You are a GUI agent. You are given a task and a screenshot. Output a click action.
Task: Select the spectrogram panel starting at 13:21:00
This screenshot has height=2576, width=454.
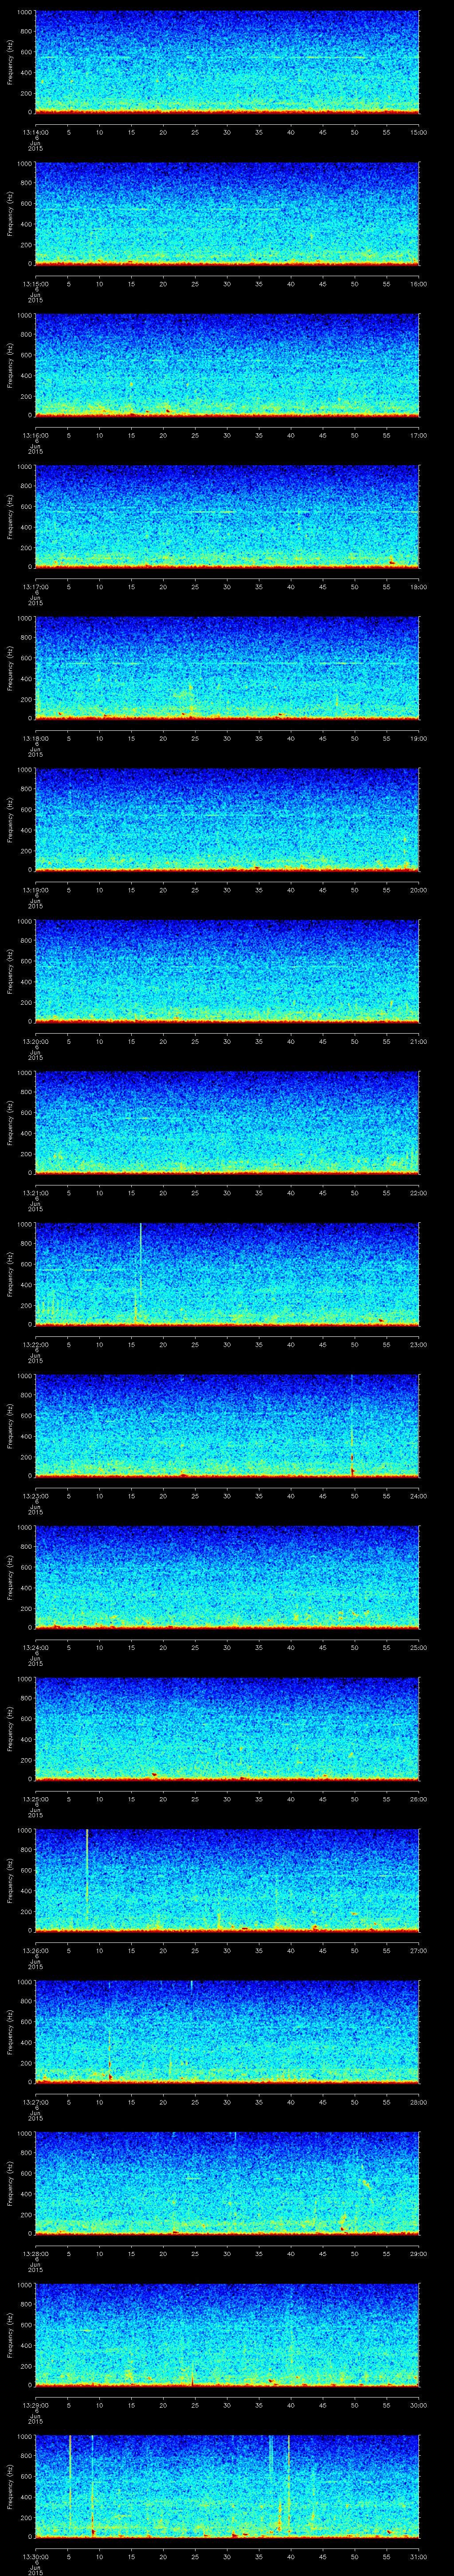pos(227,1123)
